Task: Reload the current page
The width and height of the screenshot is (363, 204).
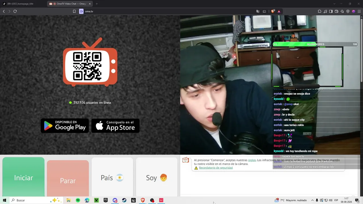Action: point(15,11)
